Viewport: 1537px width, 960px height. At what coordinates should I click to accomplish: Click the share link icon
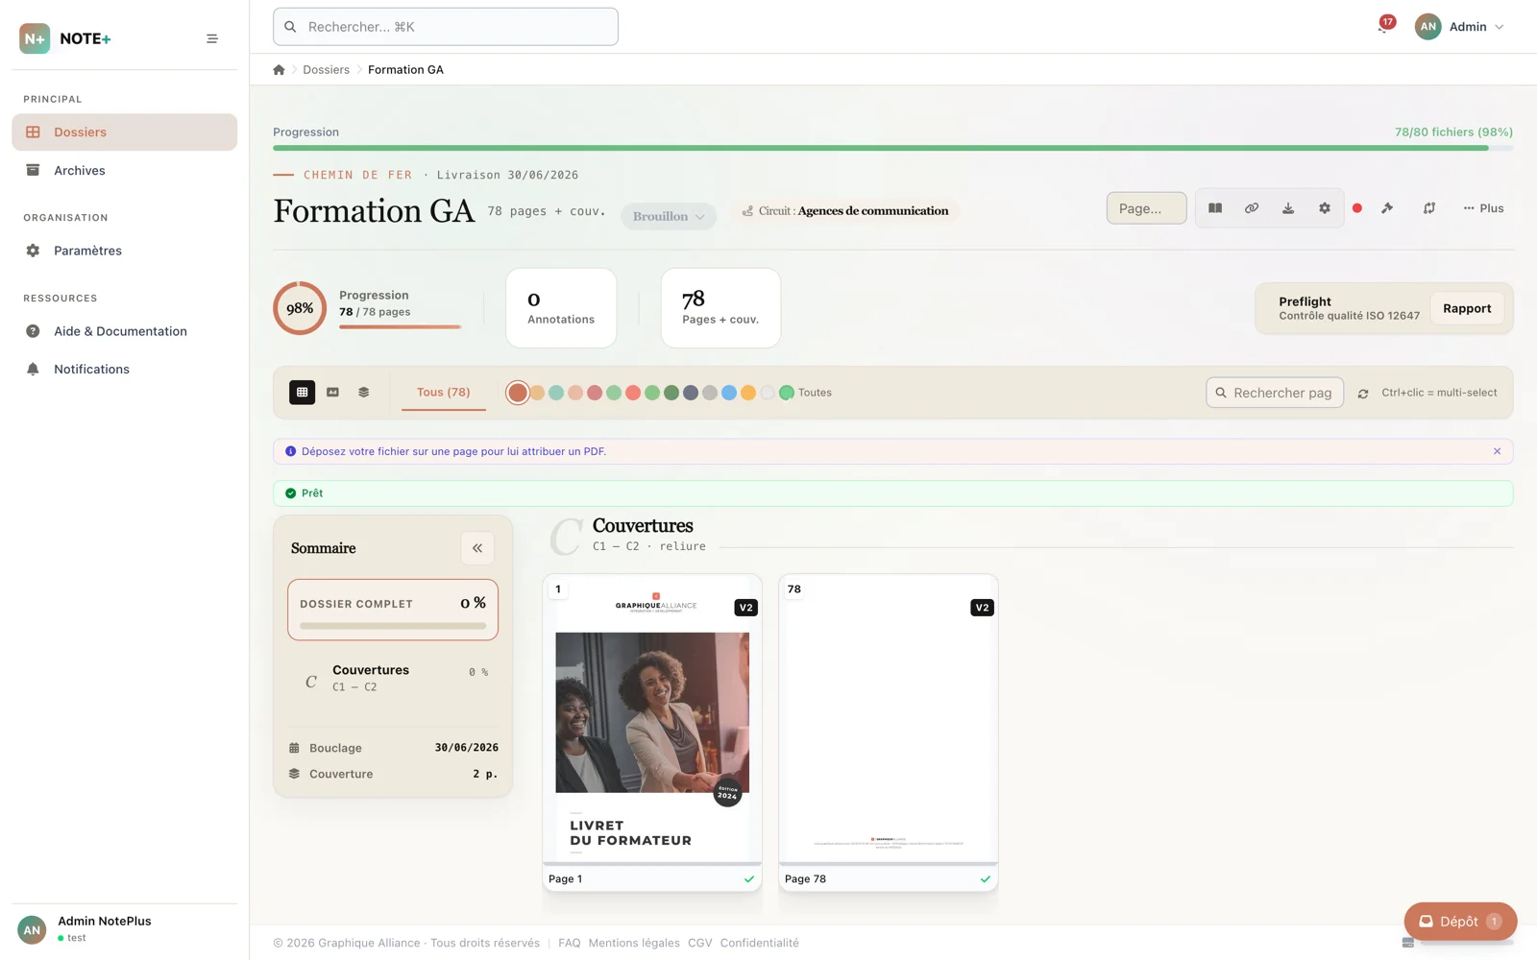1252,208
